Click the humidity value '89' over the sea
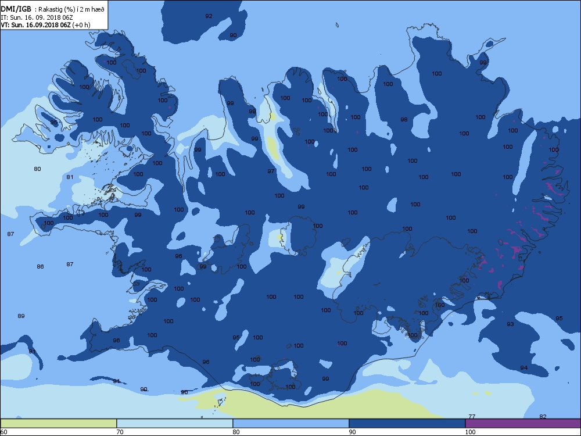Screen dimensions: 581x436 [21, 316]
